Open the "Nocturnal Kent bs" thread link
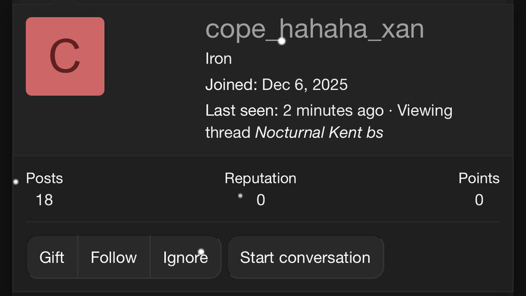526x296 pixels. coord(319,133)
